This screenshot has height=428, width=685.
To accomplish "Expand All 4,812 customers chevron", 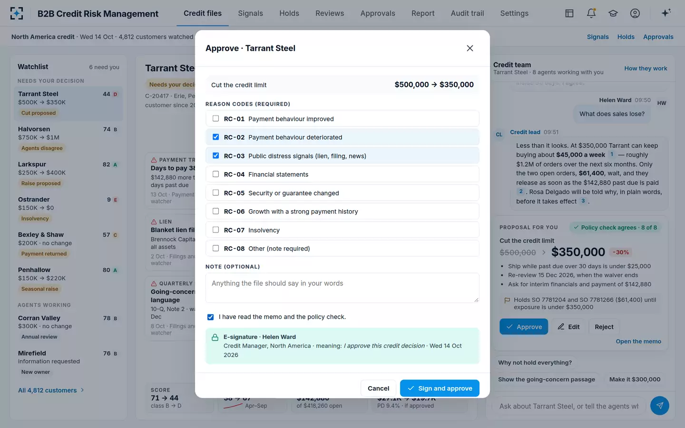I will [82, 390].
